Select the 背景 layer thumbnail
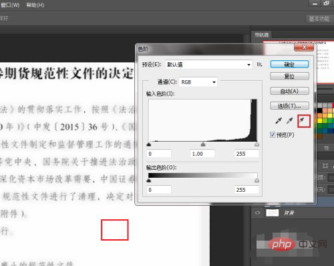 coord(272,213)
